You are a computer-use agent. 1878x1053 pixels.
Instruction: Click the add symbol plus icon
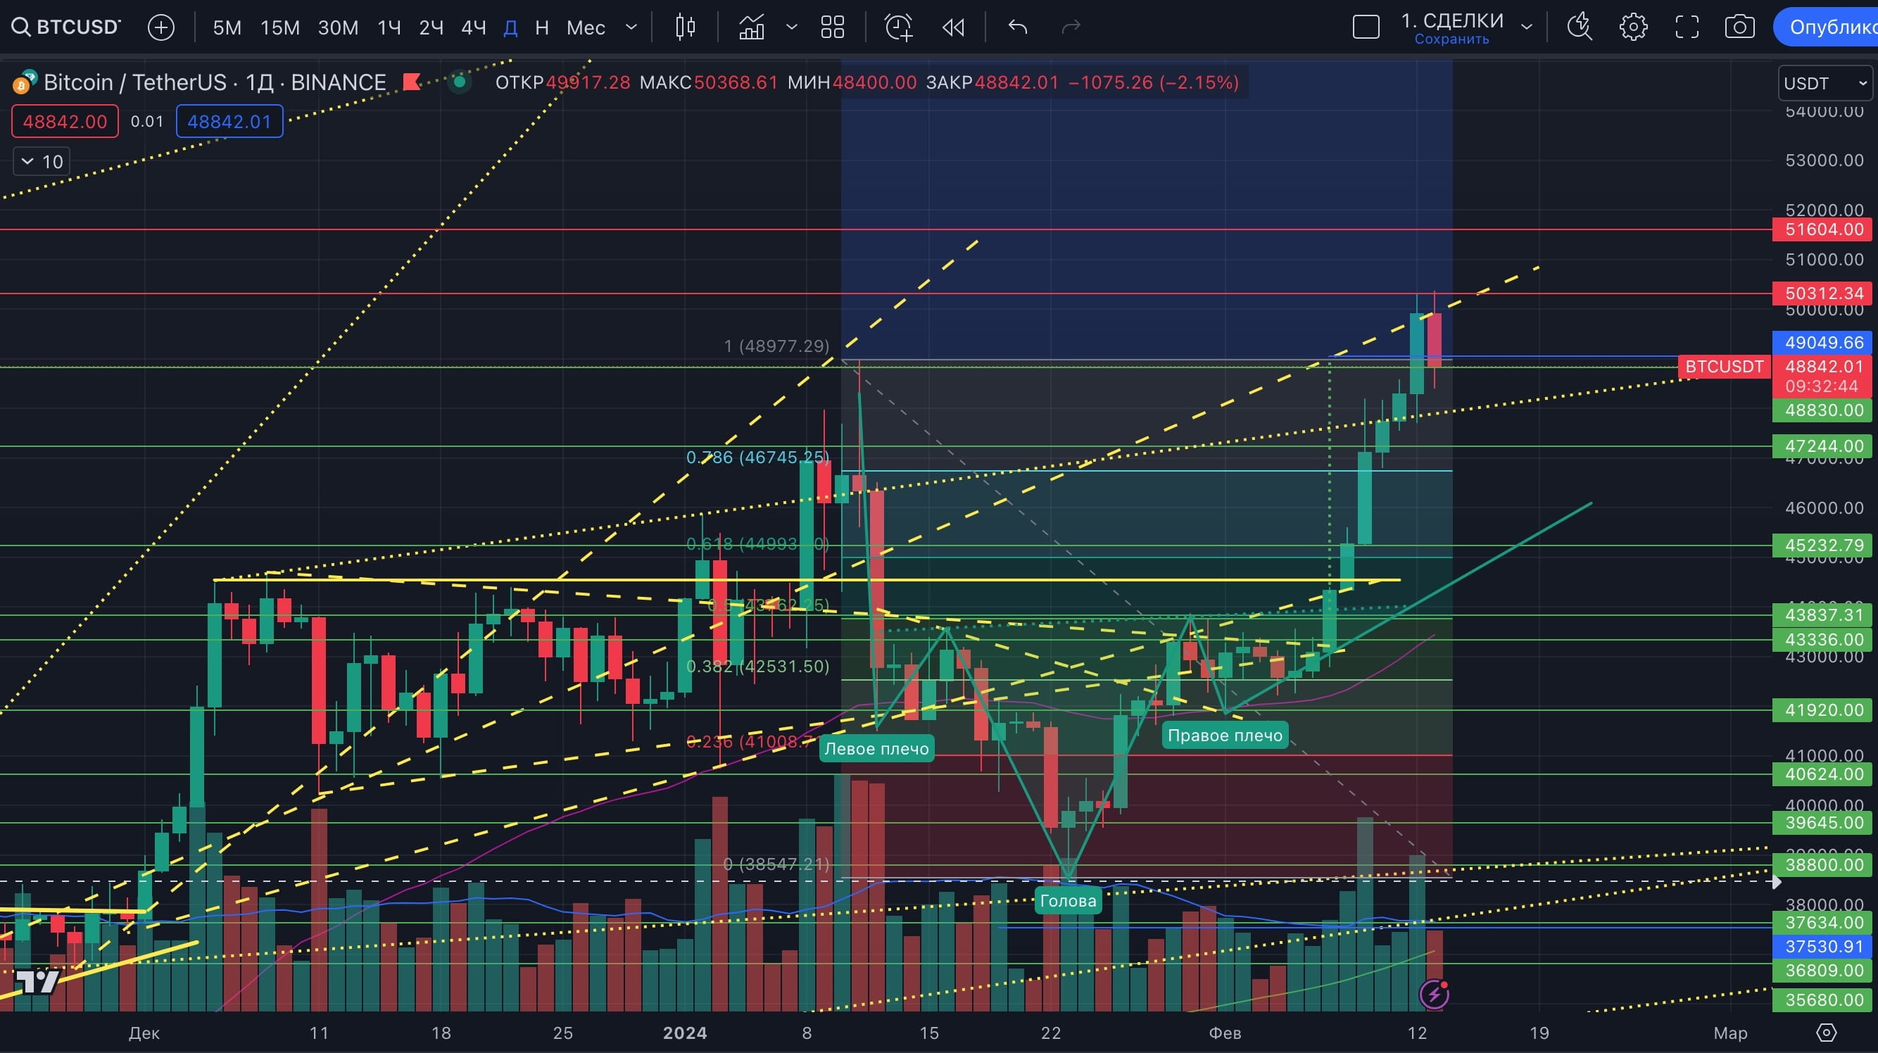160,27
